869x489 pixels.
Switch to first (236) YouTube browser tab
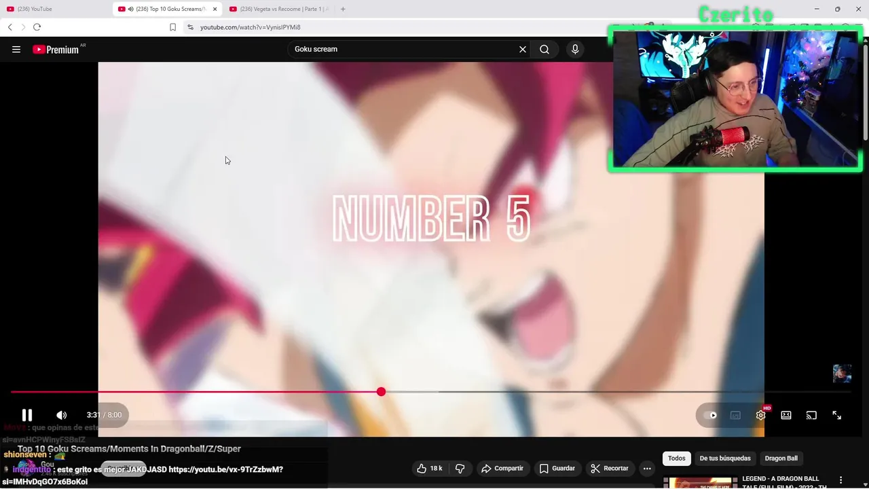pyautogui.click(x=54, y=9)
